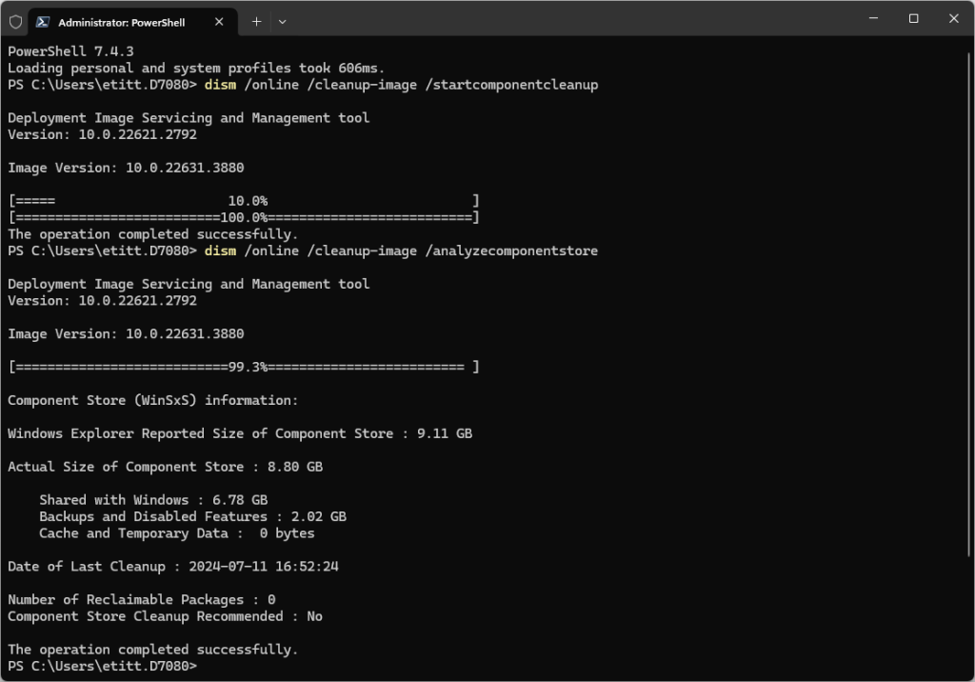975x682 pixels.
Task: Open the new tab profile dropdown chevron
Action: click(283, 21)
